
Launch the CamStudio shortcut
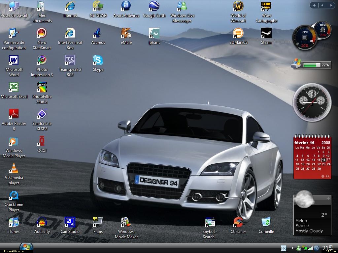(x=70, y=222)
